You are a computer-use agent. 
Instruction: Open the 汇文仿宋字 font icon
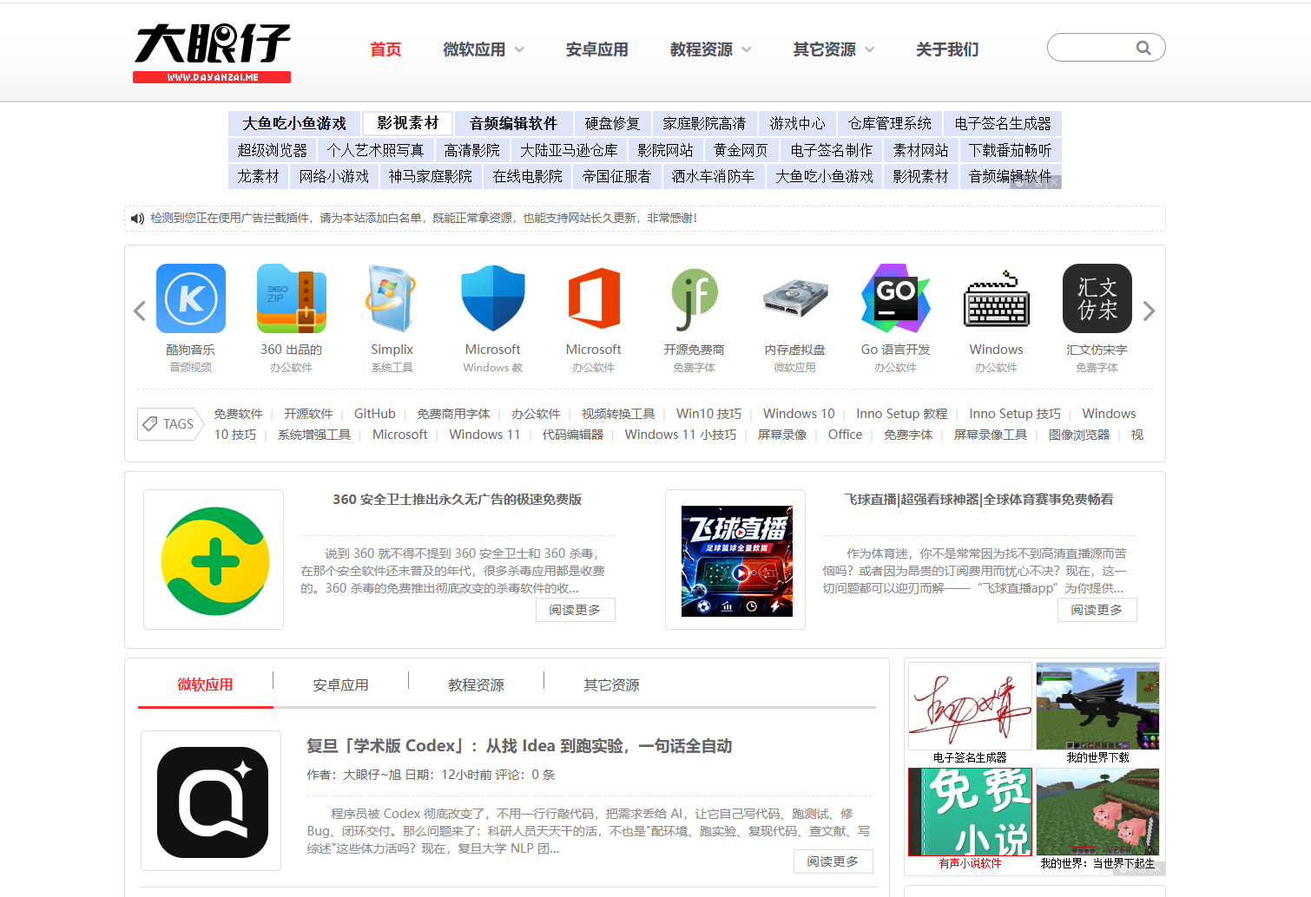coord(1097,298)
